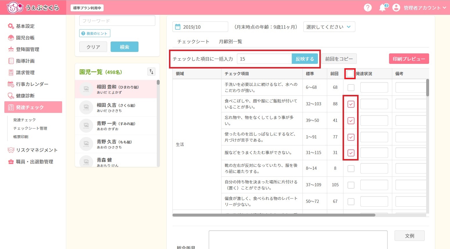Viewport: 450px width, 249px height.
Task: Select child 青森 健 in the list
Action: click(x=116, y=160)
